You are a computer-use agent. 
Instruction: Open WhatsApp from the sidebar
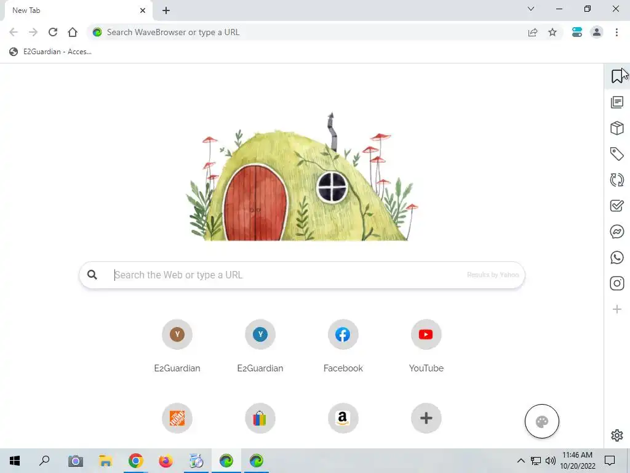point(616,257)
